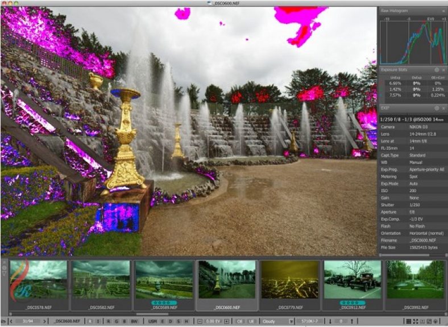
Task: Toggle the OE overexposure indicator
Action: pos(240,321)
